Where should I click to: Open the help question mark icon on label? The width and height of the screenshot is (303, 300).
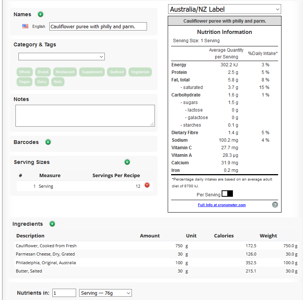click(x=275, y=205)
